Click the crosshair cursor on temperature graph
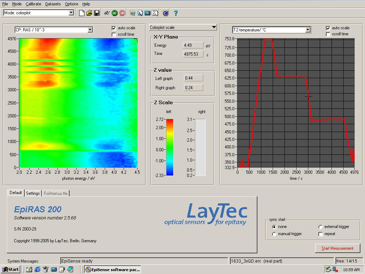Viewport: 365px width, 274px height. pyautogui.click(x=308, y=96)
